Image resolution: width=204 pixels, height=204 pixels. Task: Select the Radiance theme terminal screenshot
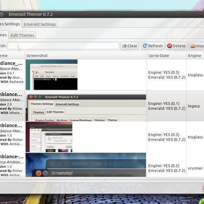tap(52, 74)
